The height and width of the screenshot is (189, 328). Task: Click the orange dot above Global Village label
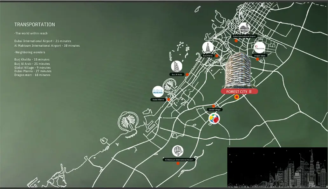(214, 106)
